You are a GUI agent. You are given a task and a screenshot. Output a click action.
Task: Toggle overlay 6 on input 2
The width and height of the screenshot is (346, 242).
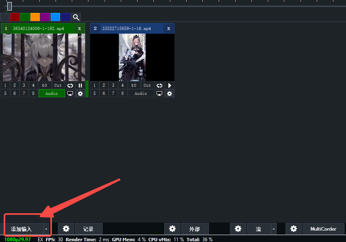pyautogui.click(x=104, y=94)
